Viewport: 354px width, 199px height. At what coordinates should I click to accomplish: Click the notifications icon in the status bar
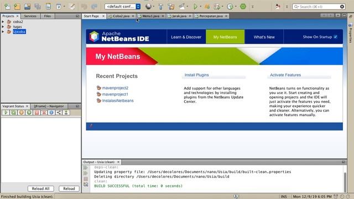point(236,196)
